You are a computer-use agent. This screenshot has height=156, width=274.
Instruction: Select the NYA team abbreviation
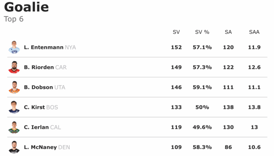point(71,47)
